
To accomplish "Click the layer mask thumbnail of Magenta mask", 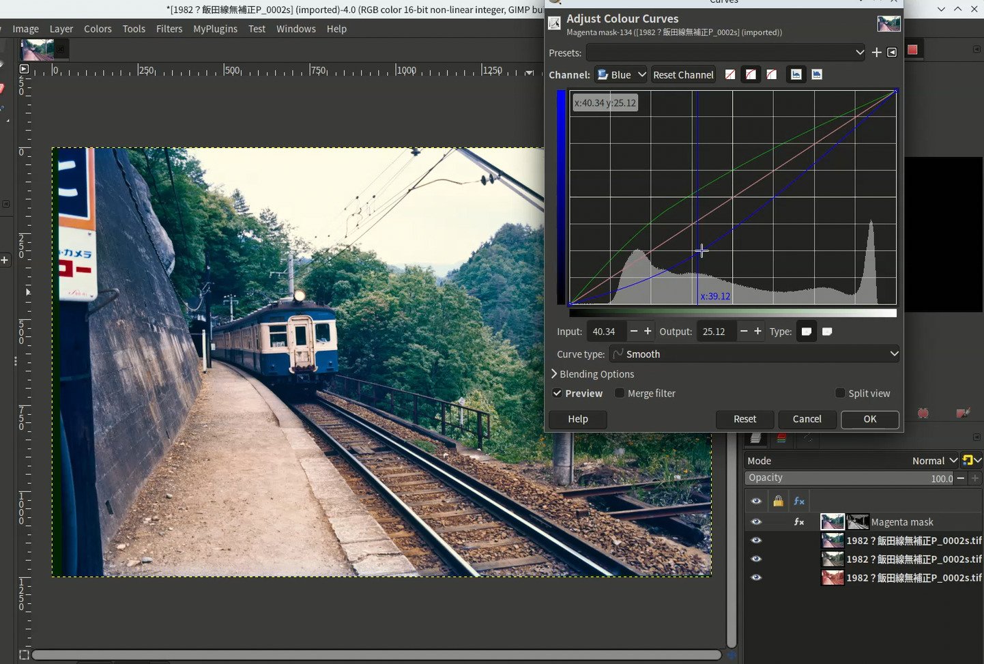I will (x=858, y=522).
